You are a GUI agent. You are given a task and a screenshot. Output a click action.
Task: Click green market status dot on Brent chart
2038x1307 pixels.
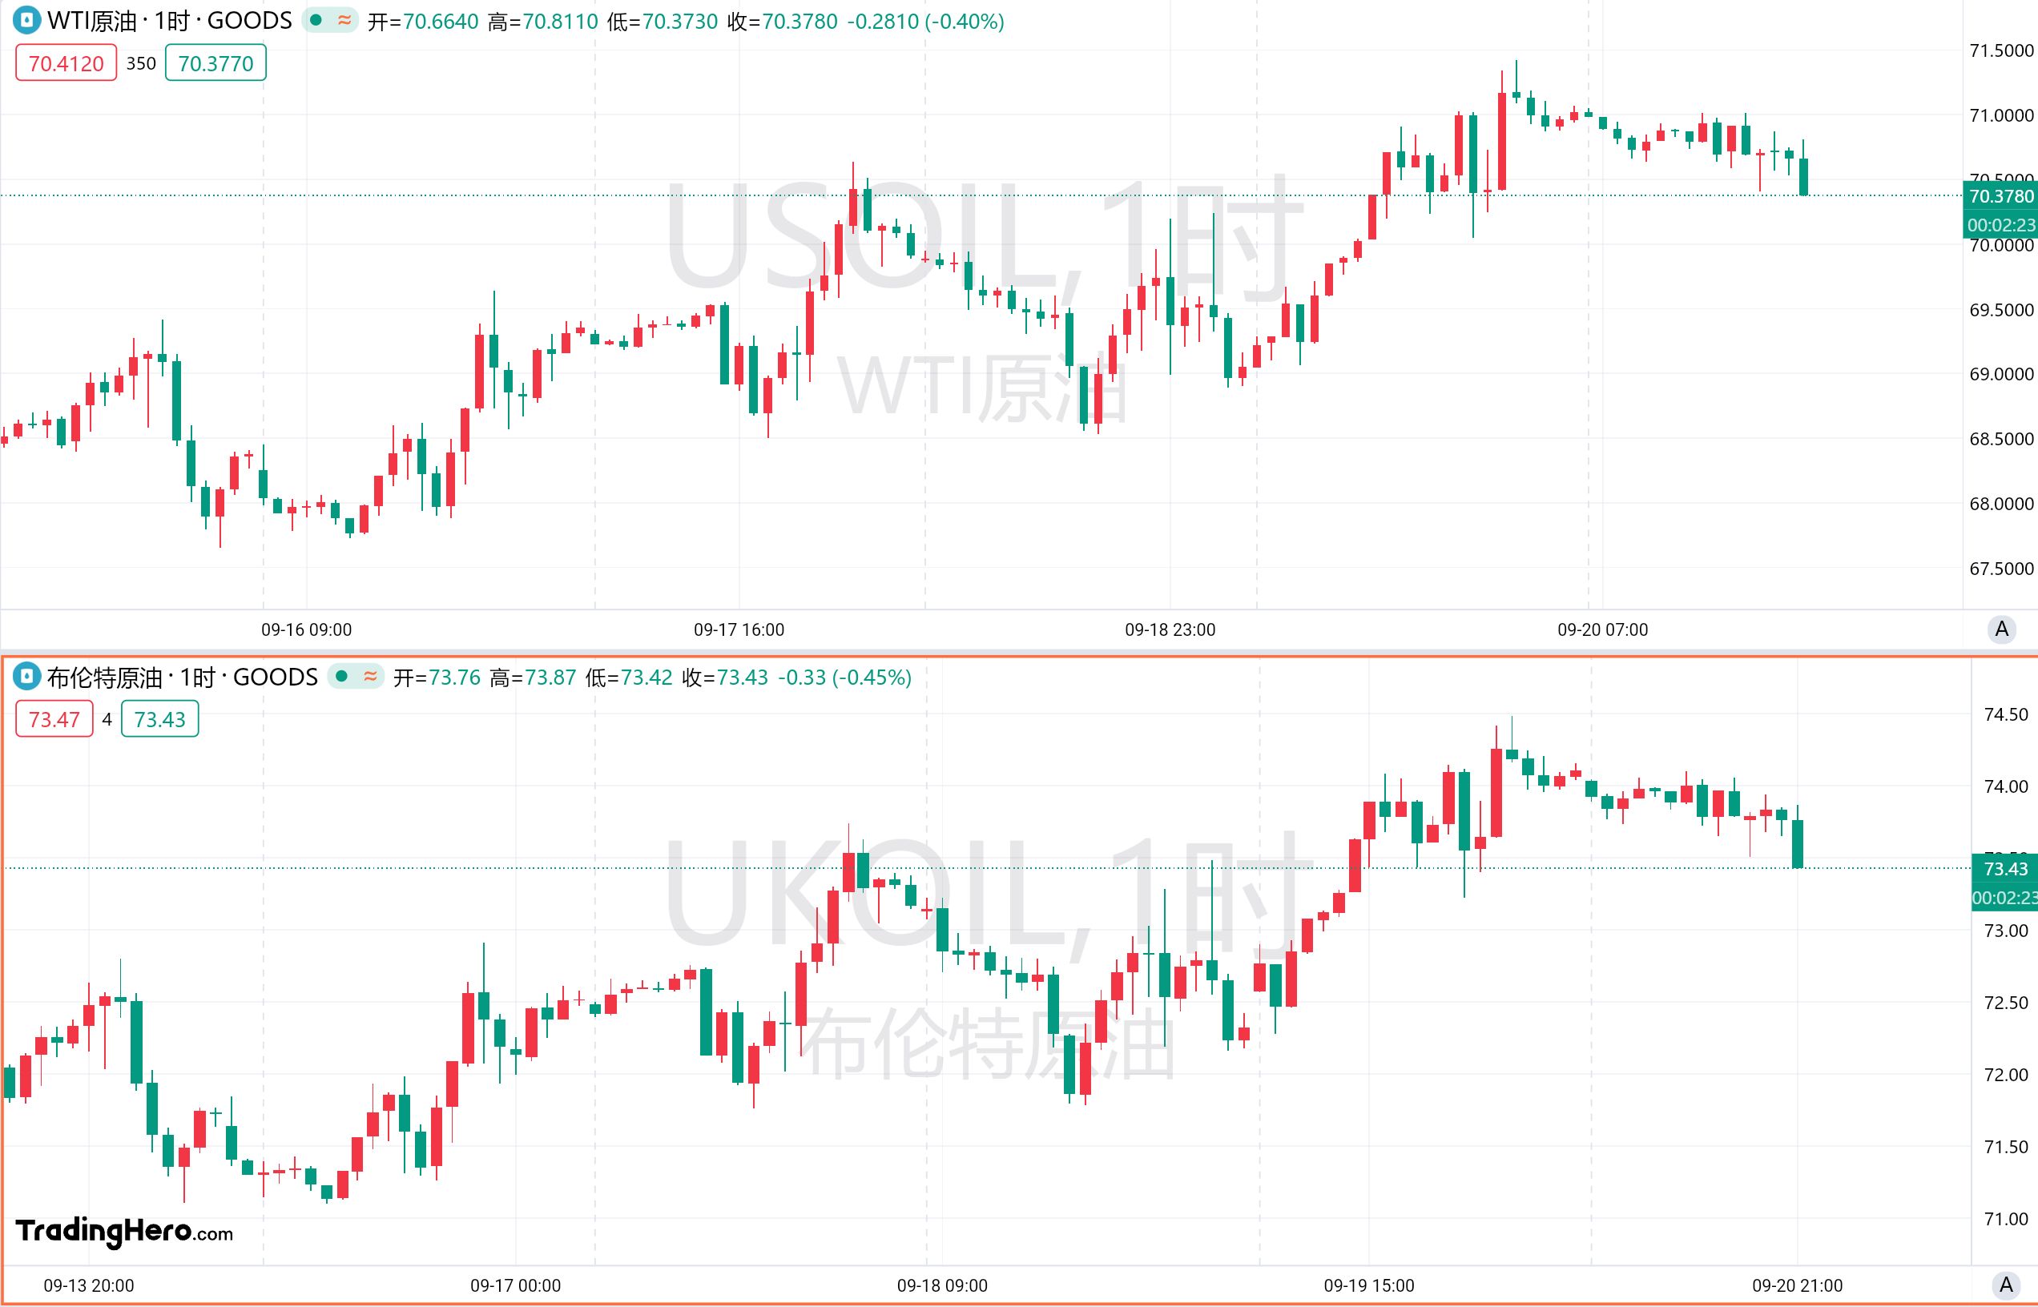click(341, 677)
